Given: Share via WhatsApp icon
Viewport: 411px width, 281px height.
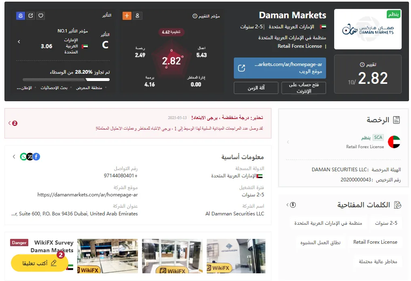Looking at the screenshot, I should coord(23,157).
